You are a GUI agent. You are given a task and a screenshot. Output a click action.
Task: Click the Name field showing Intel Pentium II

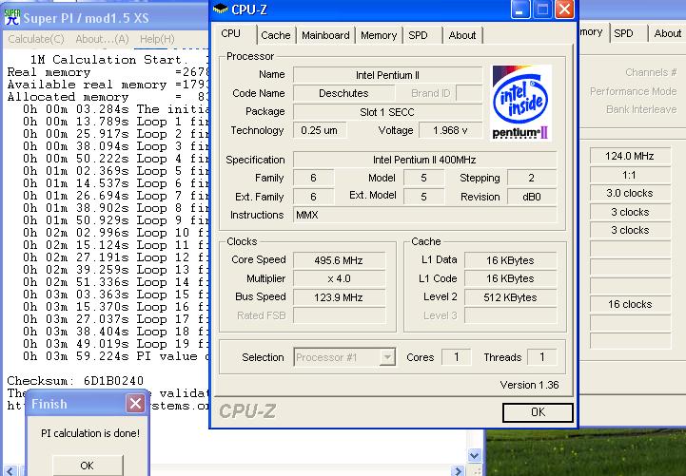click(x=387, y=75)
